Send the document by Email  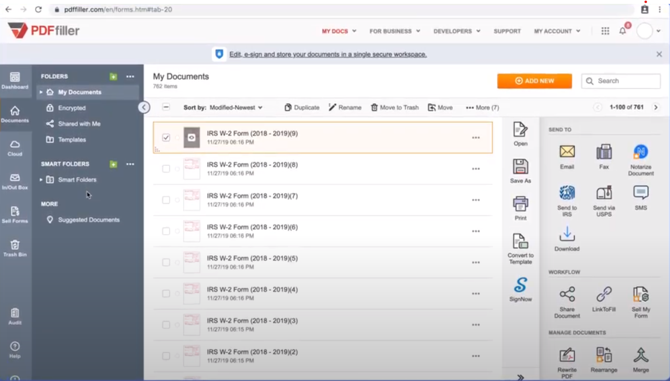click(x=567, y=157)
